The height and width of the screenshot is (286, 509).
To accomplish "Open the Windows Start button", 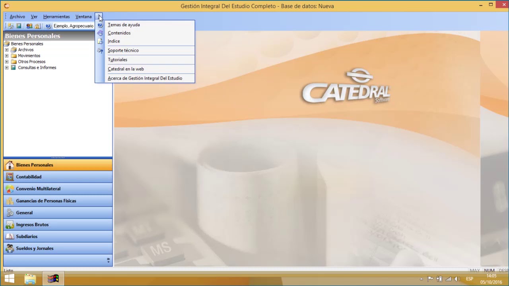I will click(10, 279).
